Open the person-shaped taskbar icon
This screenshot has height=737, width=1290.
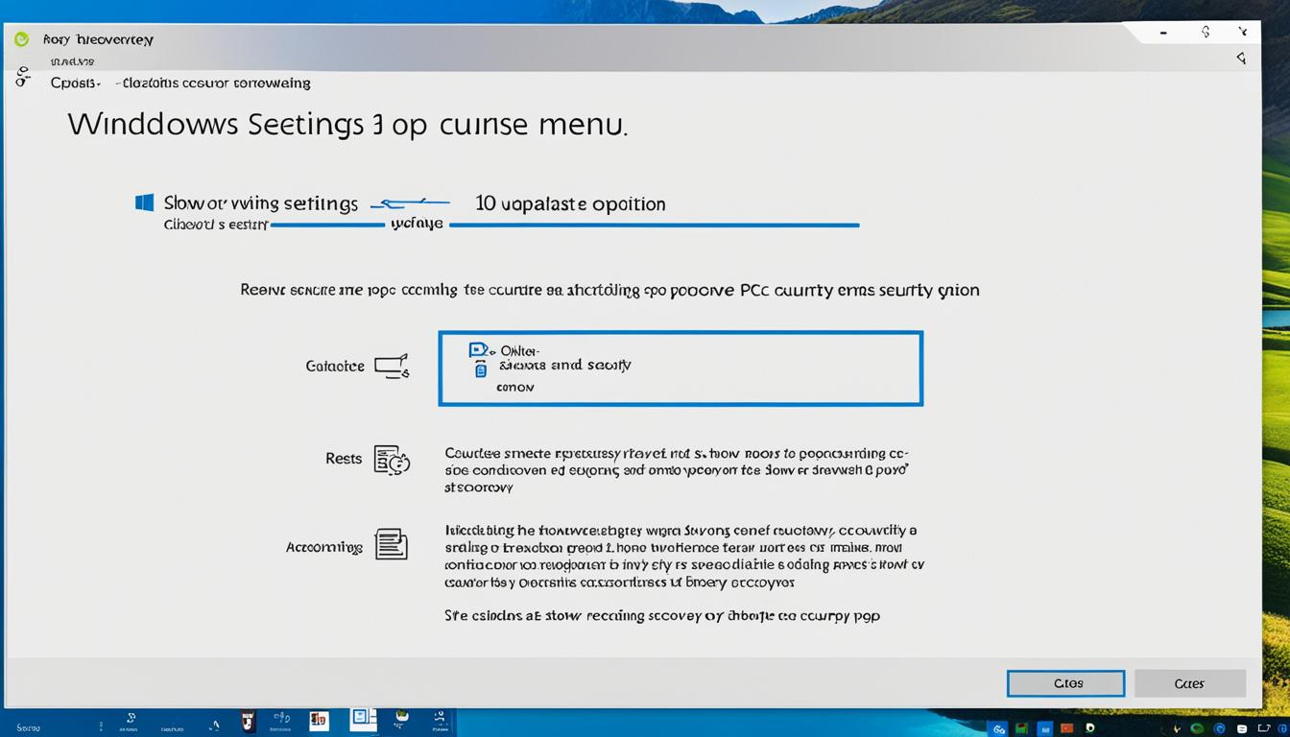(x=440, y=720)
